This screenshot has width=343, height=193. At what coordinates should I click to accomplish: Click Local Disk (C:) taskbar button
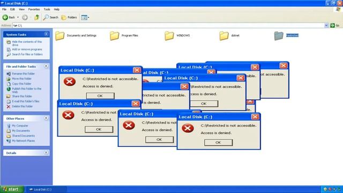click(46, 189)
